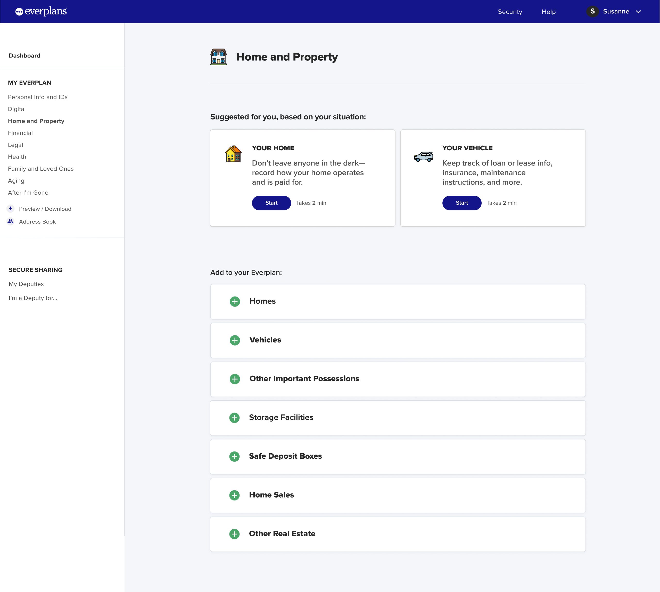This screenshot has height=592, width=660.
Task: Click plus icon for Home Sales
Action: pos(235,495)
